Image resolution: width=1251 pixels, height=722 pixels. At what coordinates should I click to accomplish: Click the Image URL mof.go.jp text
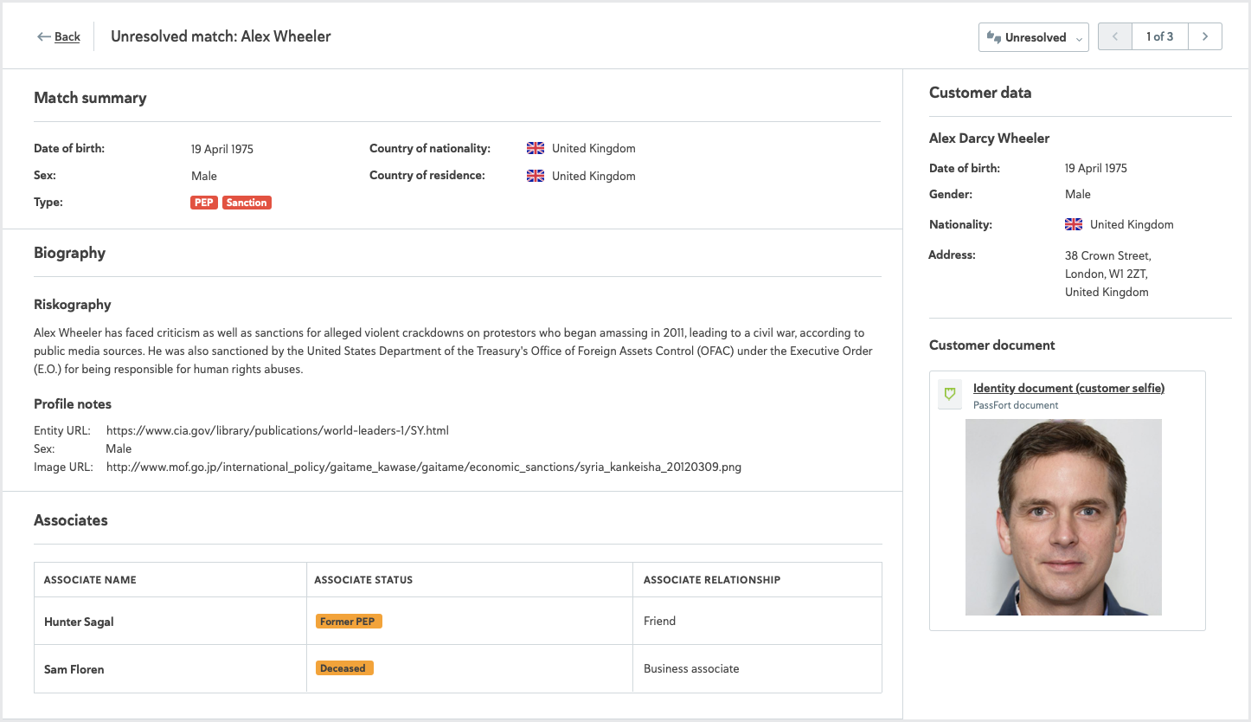pyautogui.click(x=424, y=467)
